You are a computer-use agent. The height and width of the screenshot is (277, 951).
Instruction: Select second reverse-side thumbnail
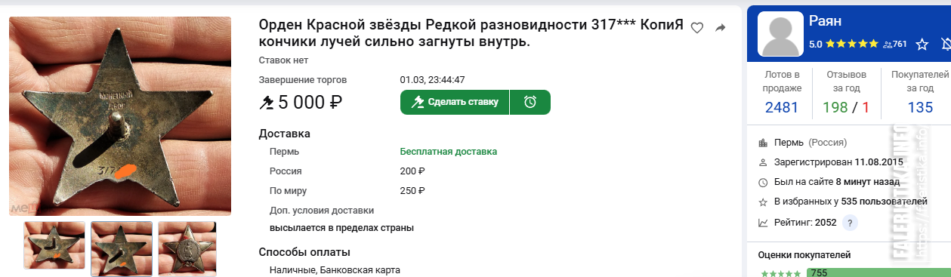[122, 248]
